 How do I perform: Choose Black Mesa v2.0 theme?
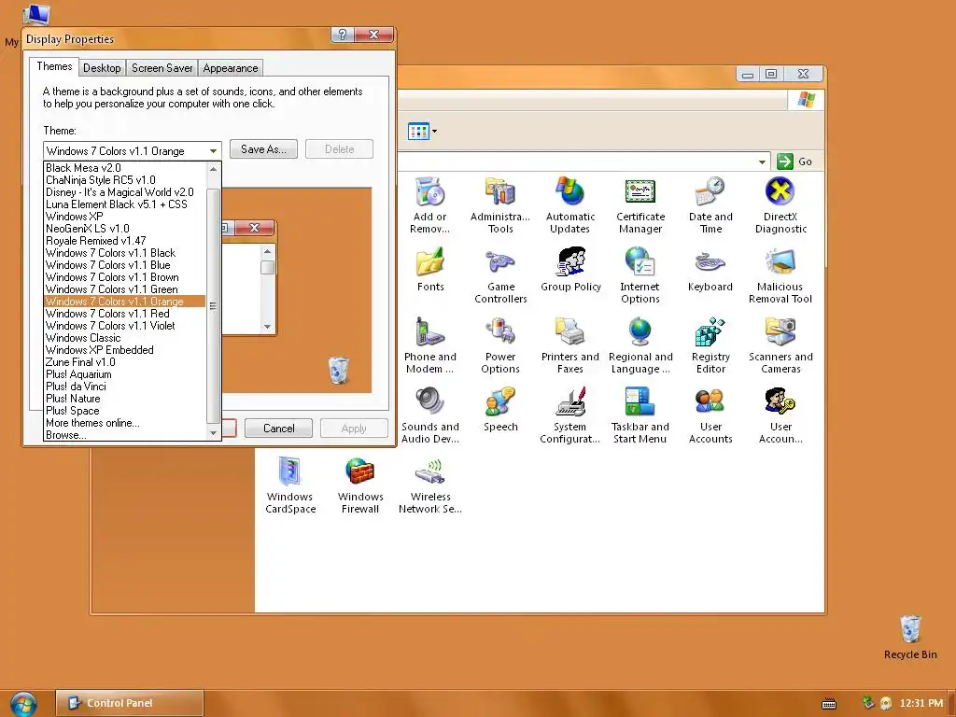(125, 168)
